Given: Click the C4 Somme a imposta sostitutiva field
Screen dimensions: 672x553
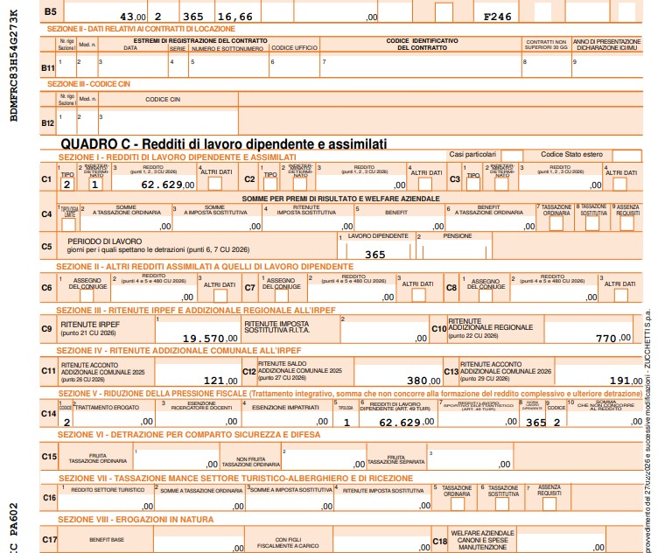Looking at the screenshot, I should [x=217, y=223].
